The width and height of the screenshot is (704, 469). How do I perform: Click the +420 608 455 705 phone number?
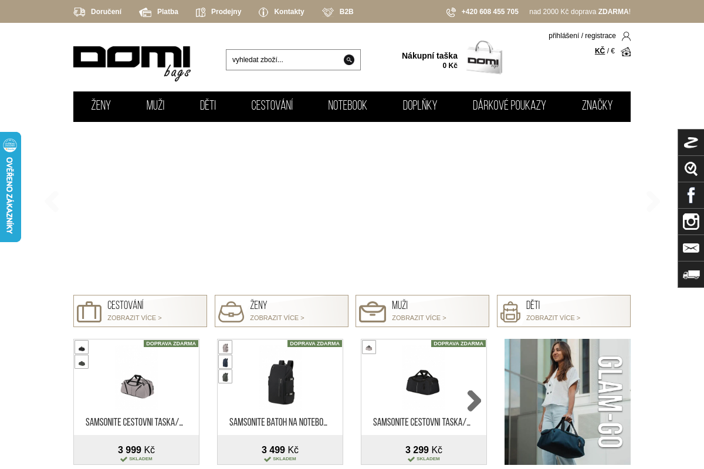click(x=490, y=12)
